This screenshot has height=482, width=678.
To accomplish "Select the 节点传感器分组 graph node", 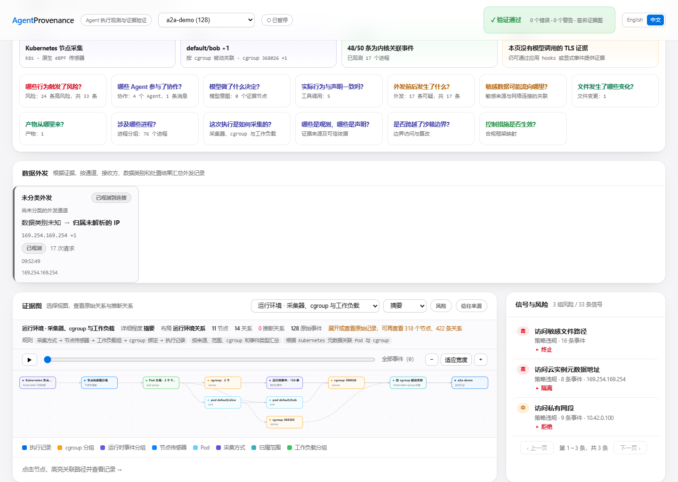I will (99, 383).
